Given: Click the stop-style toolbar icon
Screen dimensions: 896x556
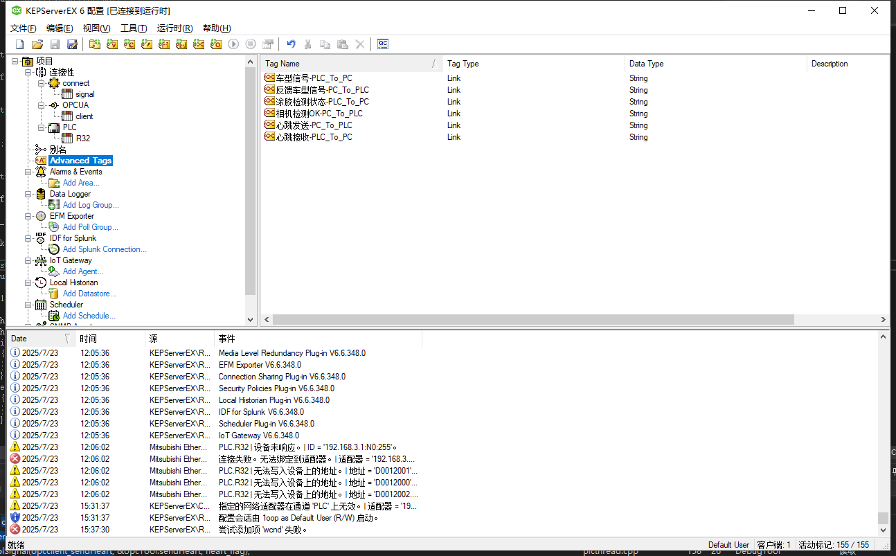Looking at the screenshot, I should click(x=251, y=44).
